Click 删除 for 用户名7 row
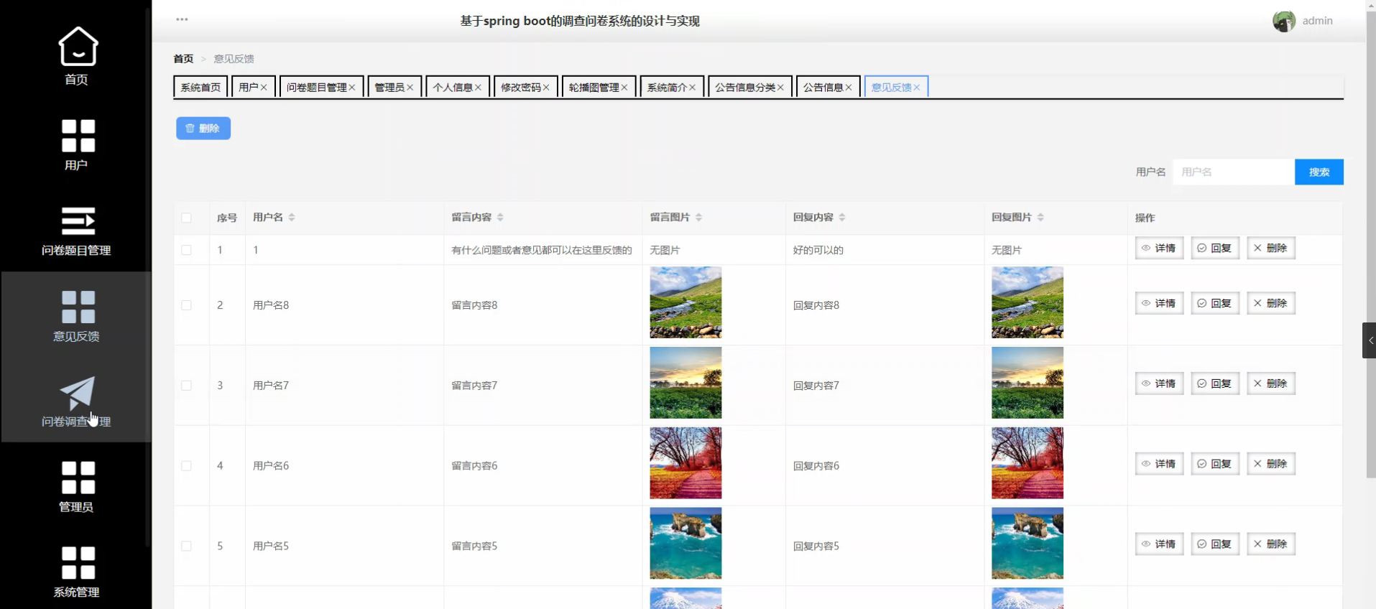The height and width of the screenshot is (609, 1376). click(x=1271, y=384)
